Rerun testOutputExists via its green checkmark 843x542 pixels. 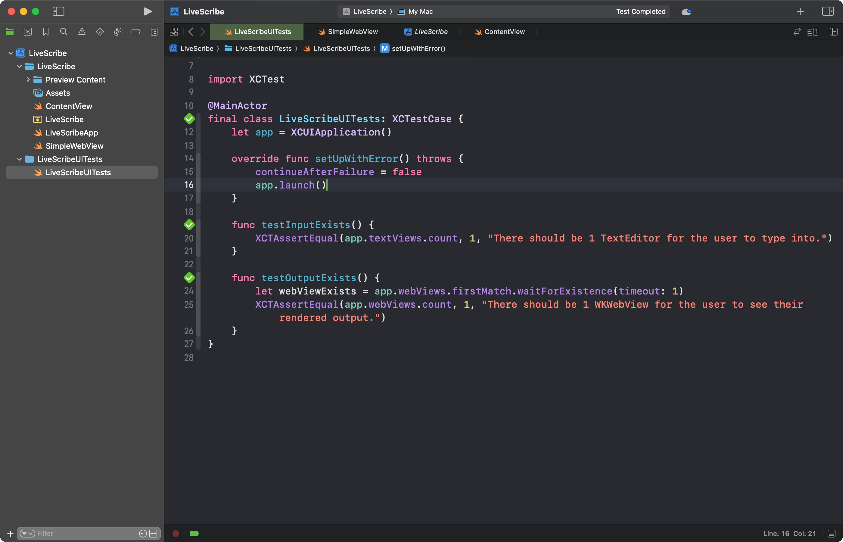click(189, 278)
